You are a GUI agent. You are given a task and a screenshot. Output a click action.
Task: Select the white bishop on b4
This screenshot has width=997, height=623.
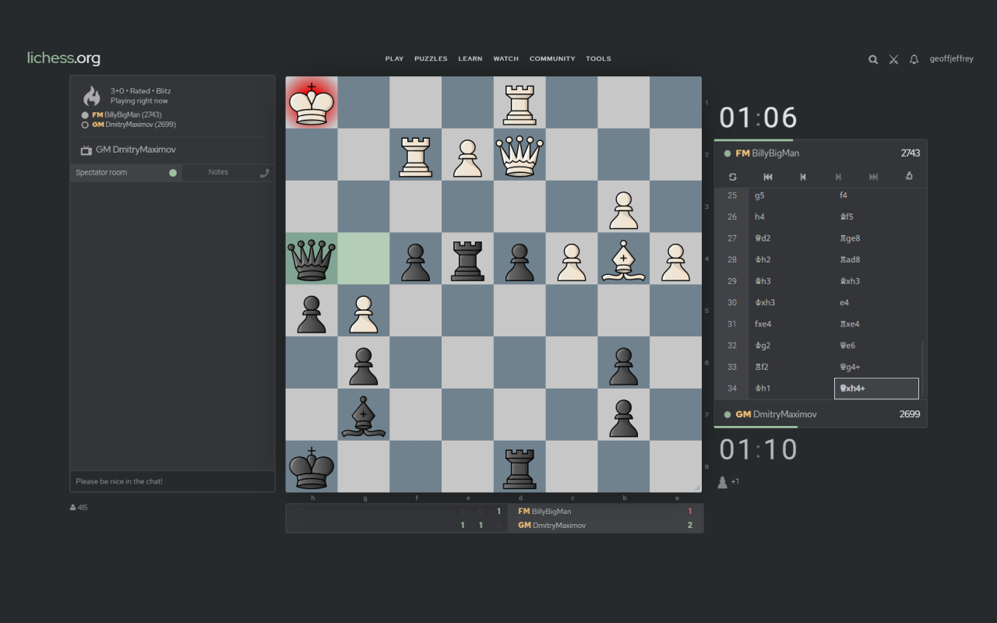pyautogui.click(x=623, y=259)
